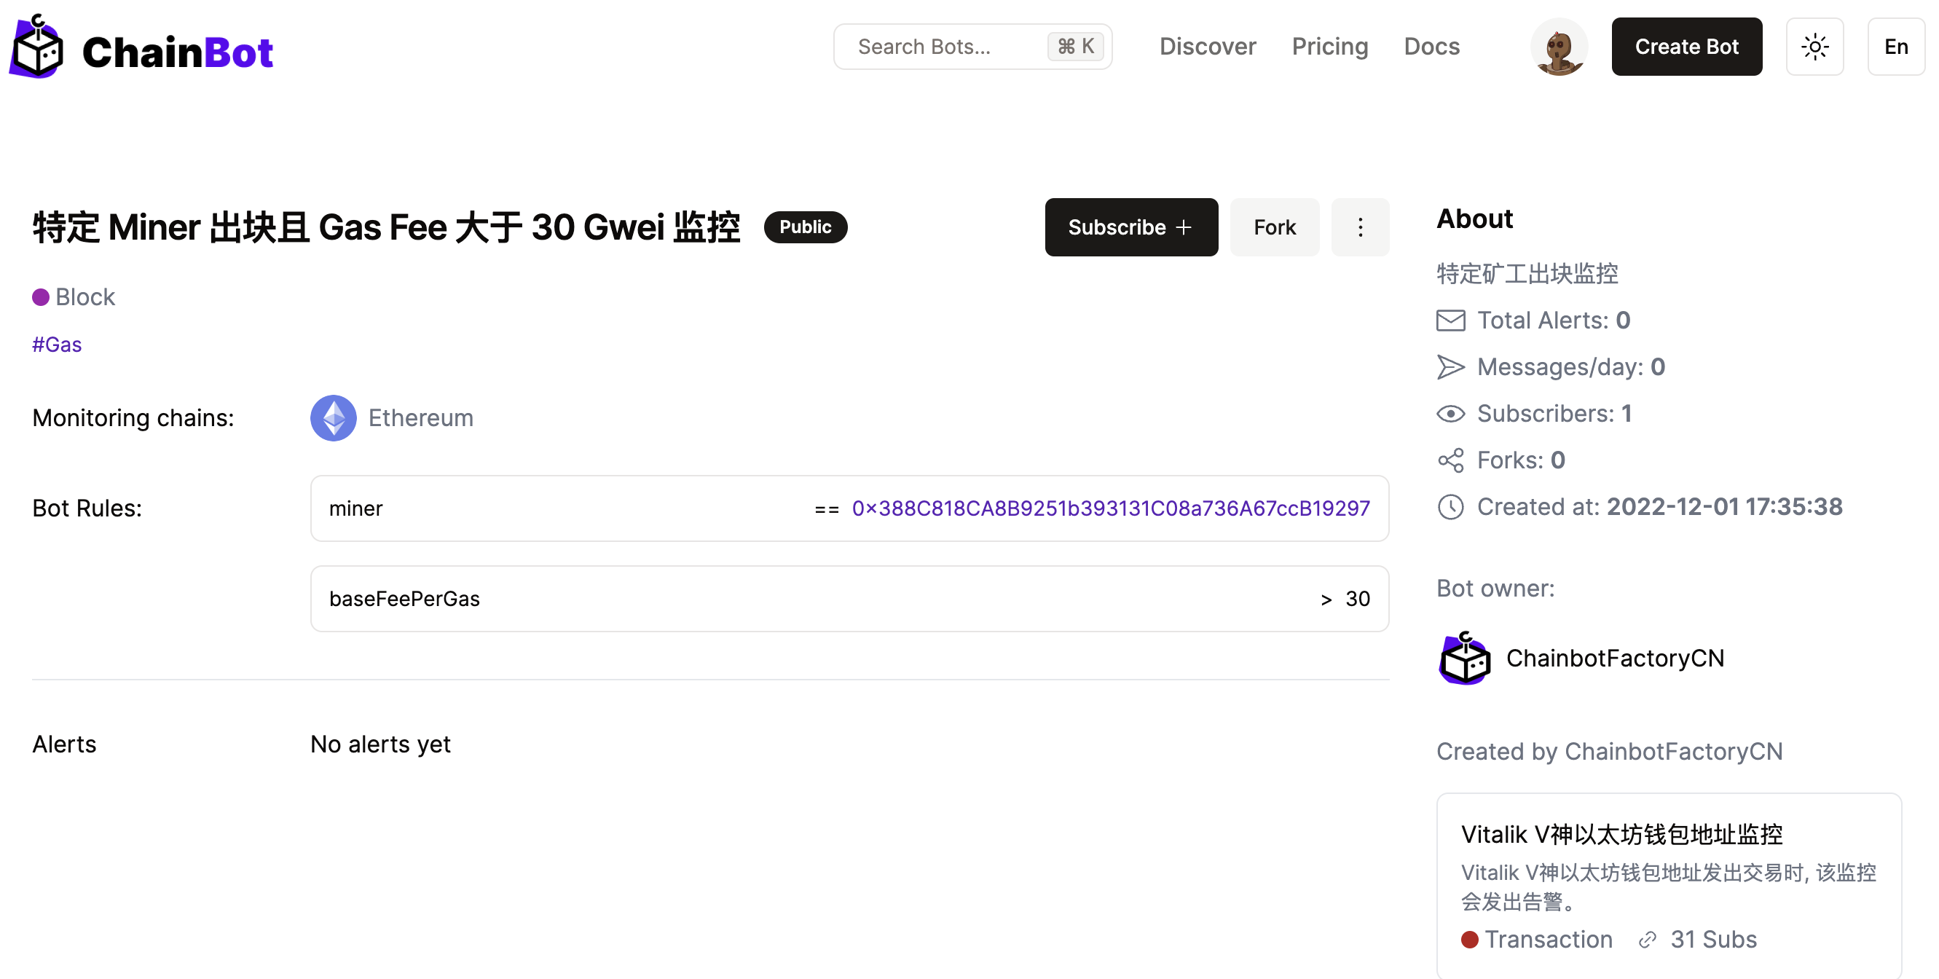1939x979 pixels.
Task: Click the Forks share icon
Action: pos(1450,460)
